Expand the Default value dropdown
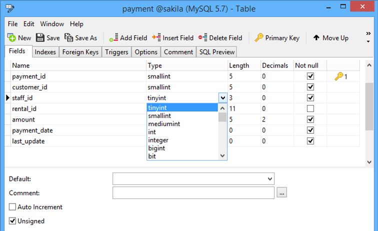 (x=270, y=179)
